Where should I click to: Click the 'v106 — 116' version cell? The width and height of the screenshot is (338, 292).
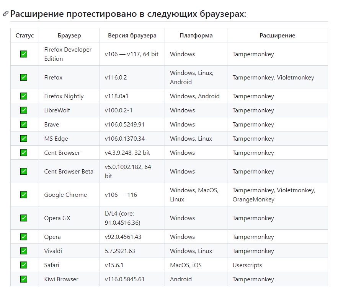(x=132, y=195)
